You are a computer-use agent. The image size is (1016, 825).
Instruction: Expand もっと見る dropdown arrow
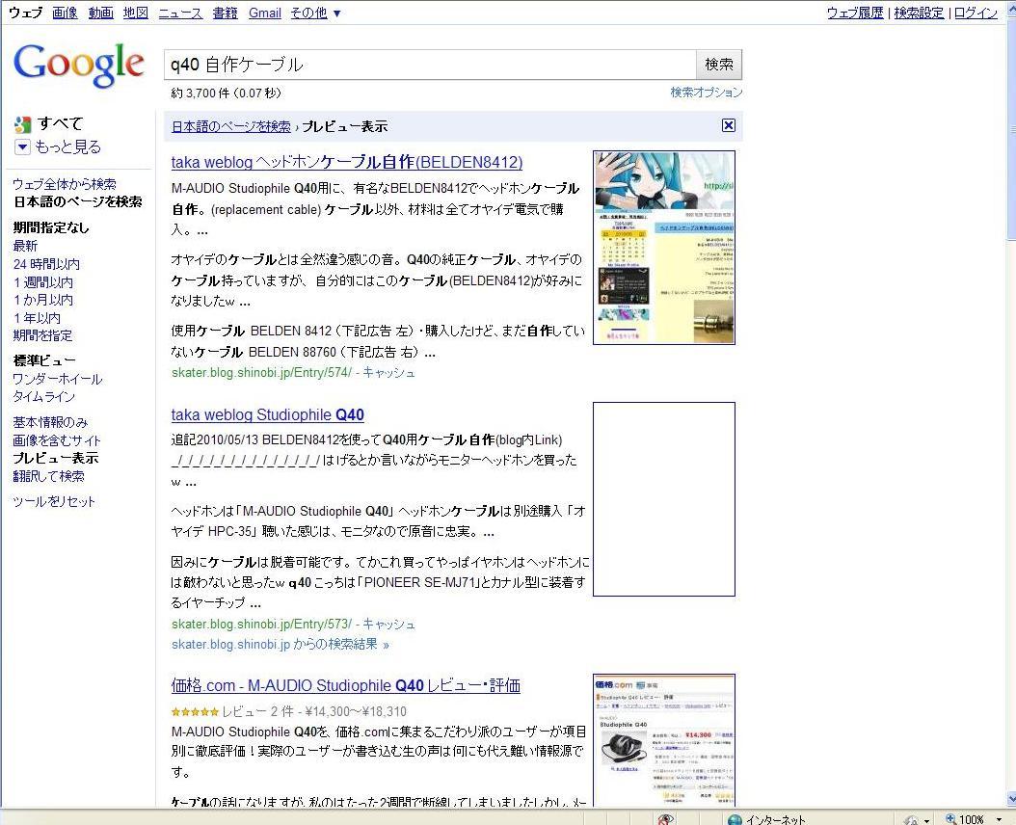point(22,147)
